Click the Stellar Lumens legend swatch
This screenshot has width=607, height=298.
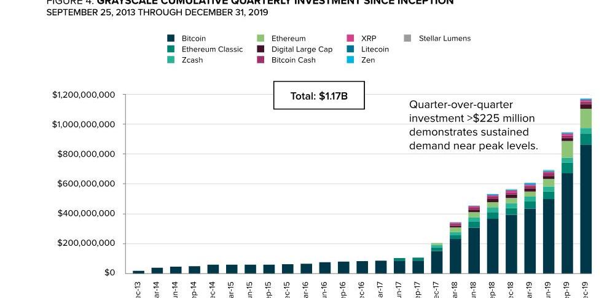pos(407,38)
